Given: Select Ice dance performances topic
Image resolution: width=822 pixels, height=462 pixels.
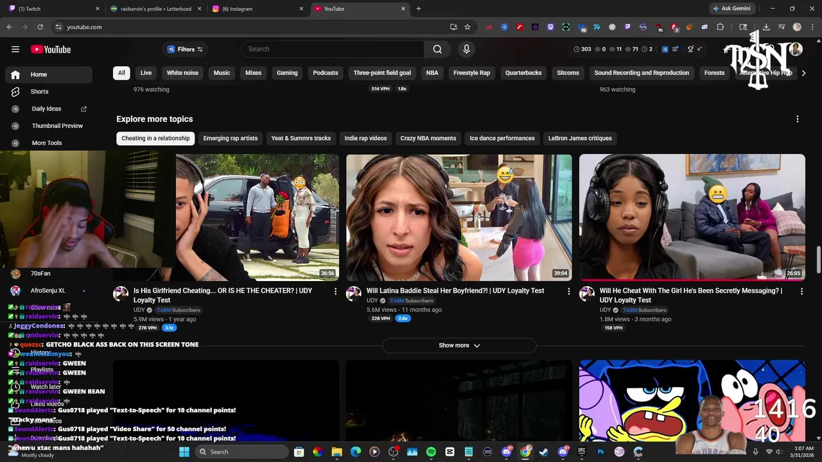Looking at the screenshot, I should (502, 138).
